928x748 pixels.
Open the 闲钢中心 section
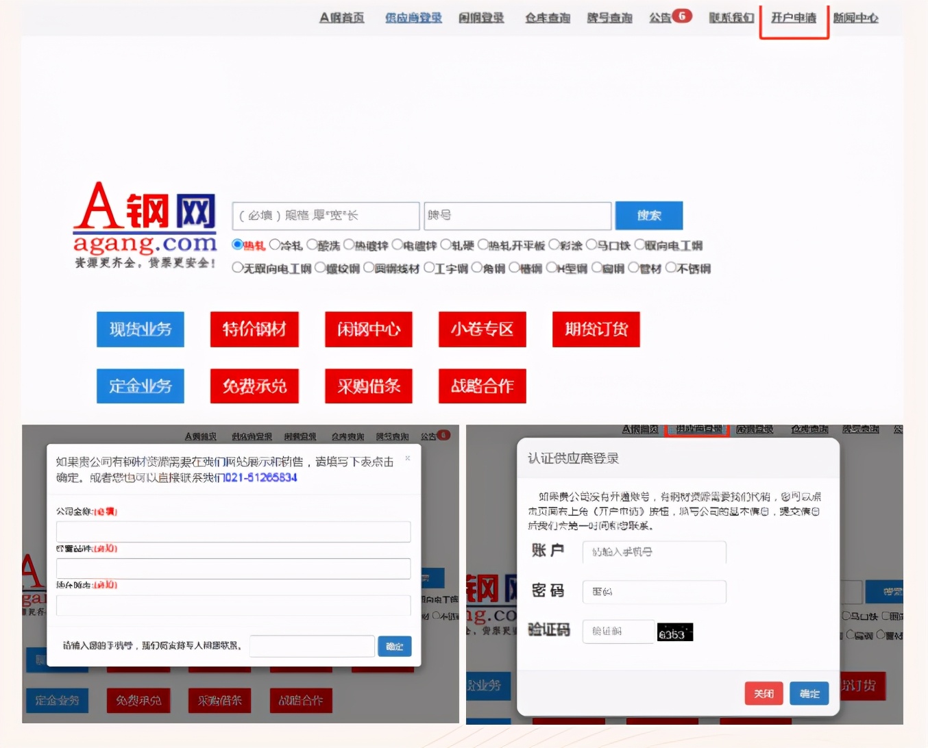[x=368, y=329]
